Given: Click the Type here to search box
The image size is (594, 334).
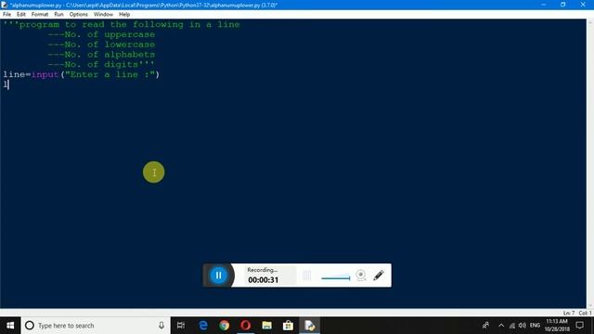Looking at the screenshot, I should tap(96, 326).
